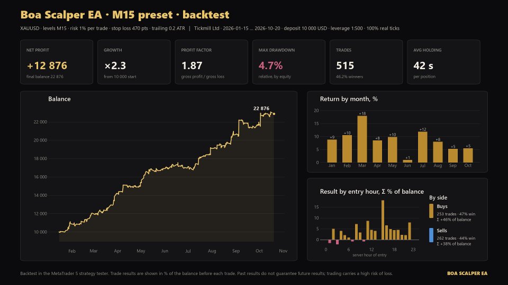
Task: Click the Result by entry hour heading
Action: point(371,192)
